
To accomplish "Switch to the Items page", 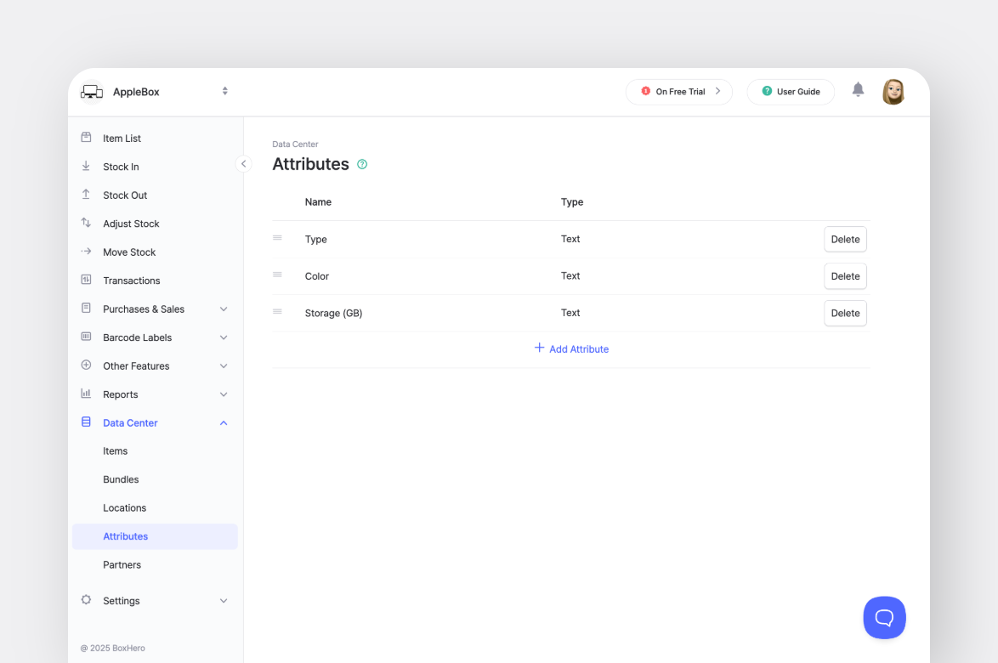I will pyautogui.click(x=115, y=450).
